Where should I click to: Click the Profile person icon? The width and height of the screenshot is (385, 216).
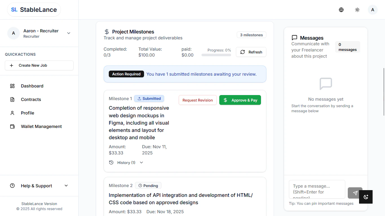tap(12, 113)
